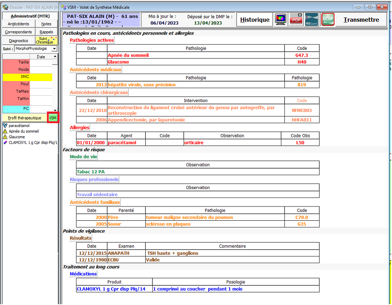
Task: Click Apnée du sommeil pathology row
Action: 198,55
